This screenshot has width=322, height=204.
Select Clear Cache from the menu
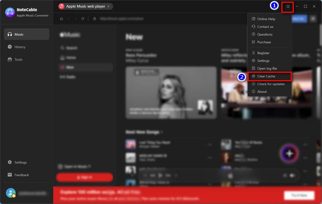(269, 76)
